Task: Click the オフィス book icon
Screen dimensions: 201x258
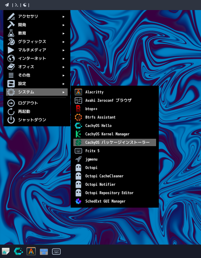Action: 11,67
